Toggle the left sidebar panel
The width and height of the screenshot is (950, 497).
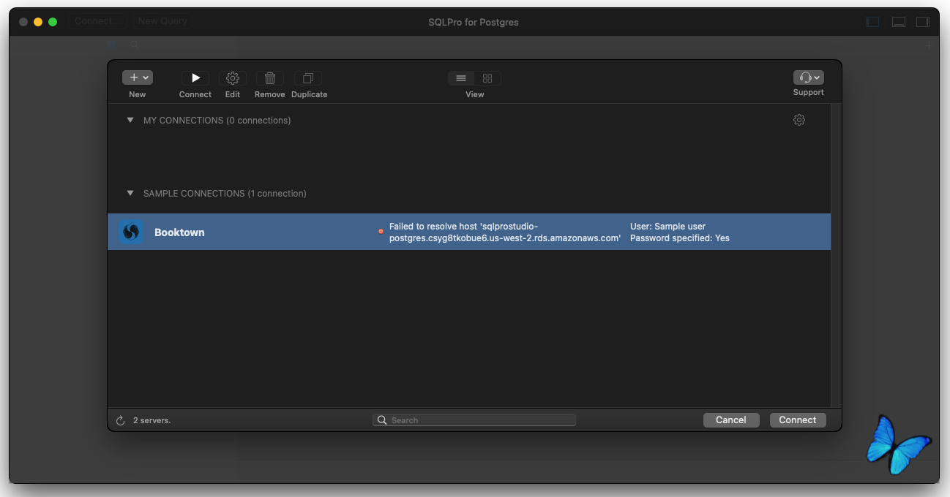872,22
